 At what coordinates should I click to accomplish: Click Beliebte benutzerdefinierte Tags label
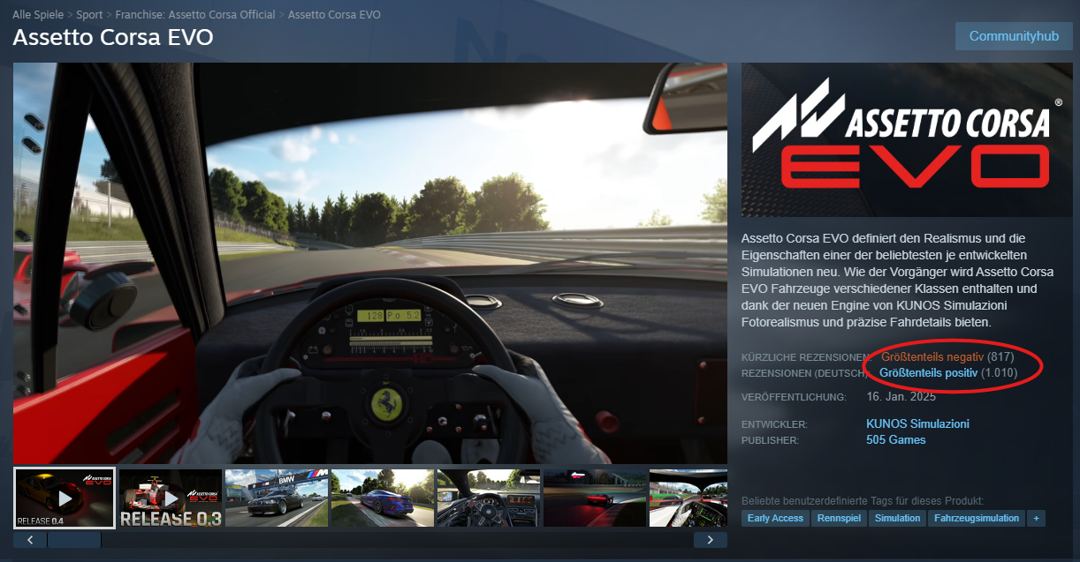863,501
